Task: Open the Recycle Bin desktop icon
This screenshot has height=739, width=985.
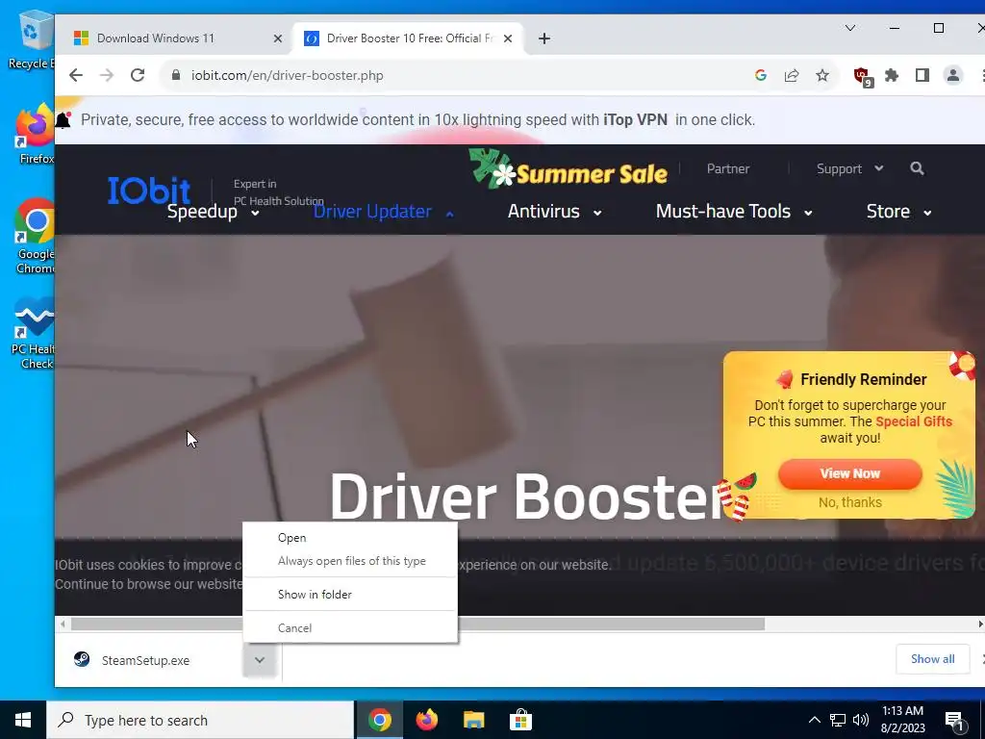Action: [x=33, y=40]
